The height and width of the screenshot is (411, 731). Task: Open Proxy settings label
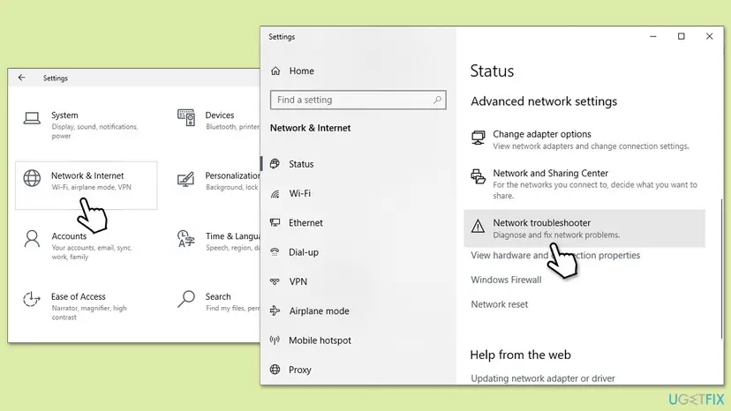(x=300, y=370)
